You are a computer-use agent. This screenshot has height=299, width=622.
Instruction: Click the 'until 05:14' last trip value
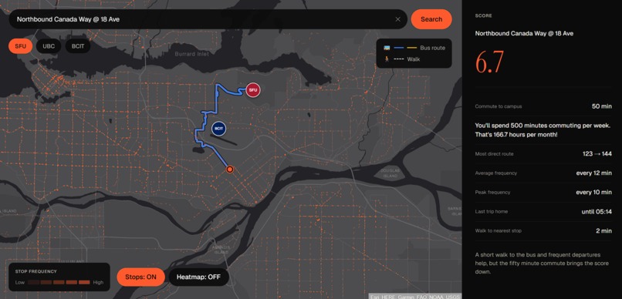pyautogui.click(x=597, y=211)
